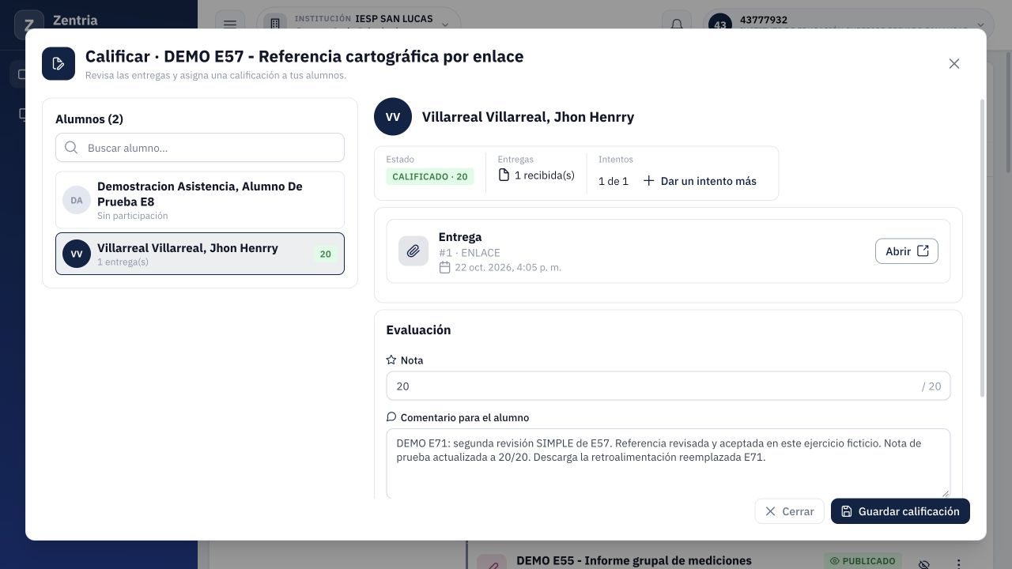Screen dimensions: 1012x569
Task: Toggle visibility of DEMO E55 with the crossed-eye icon
Action: click(923, 564)
